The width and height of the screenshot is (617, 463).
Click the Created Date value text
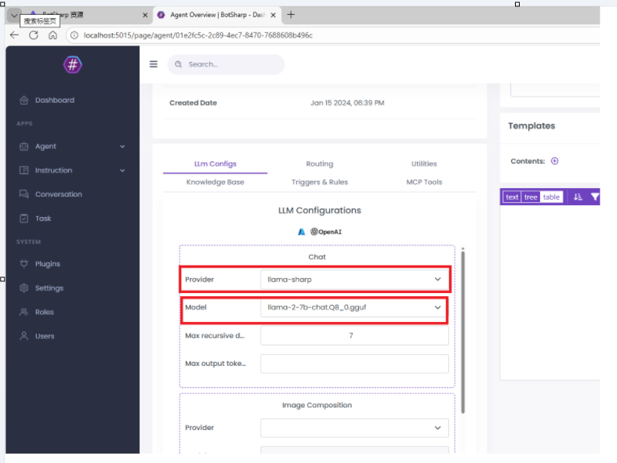pyautogui.click(x=347, y=103)
